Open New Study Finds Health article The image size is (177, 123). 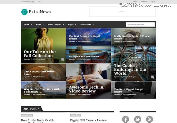click(37, 120)
